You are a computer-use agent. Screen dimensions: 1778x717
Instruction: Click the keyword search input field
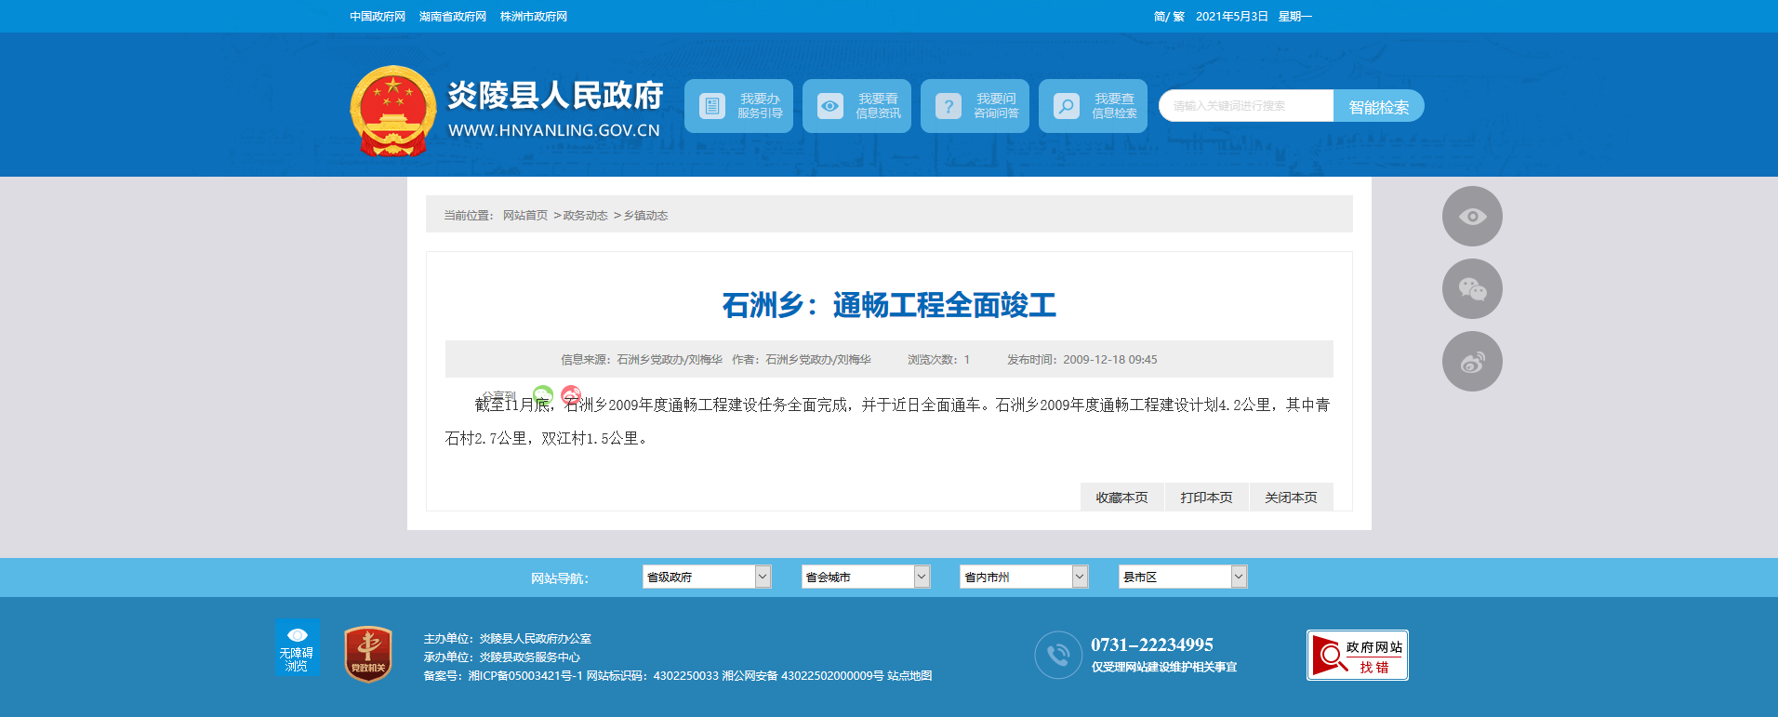tap(1246, 106)
